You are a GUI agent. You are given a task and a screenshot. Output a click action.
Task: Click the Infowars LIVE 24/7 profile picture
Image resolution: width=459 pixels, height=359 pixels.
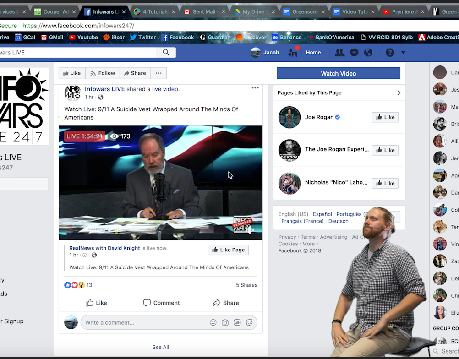[24, 106]
